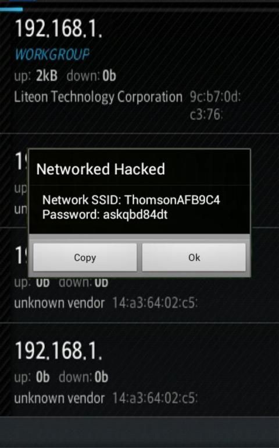Click the up: 0b stat of last host
279x448 pixels.
[x=32, y=377]
